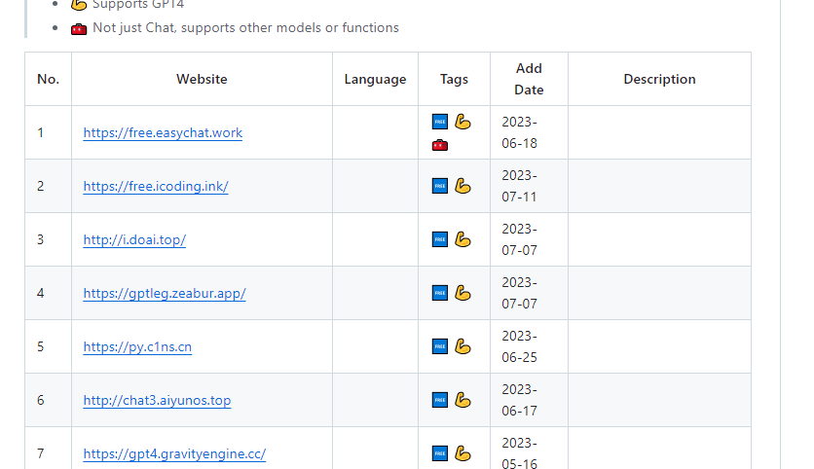
Task: Visit the http://i.doai.top/ website link
Action: pos(134,240)
